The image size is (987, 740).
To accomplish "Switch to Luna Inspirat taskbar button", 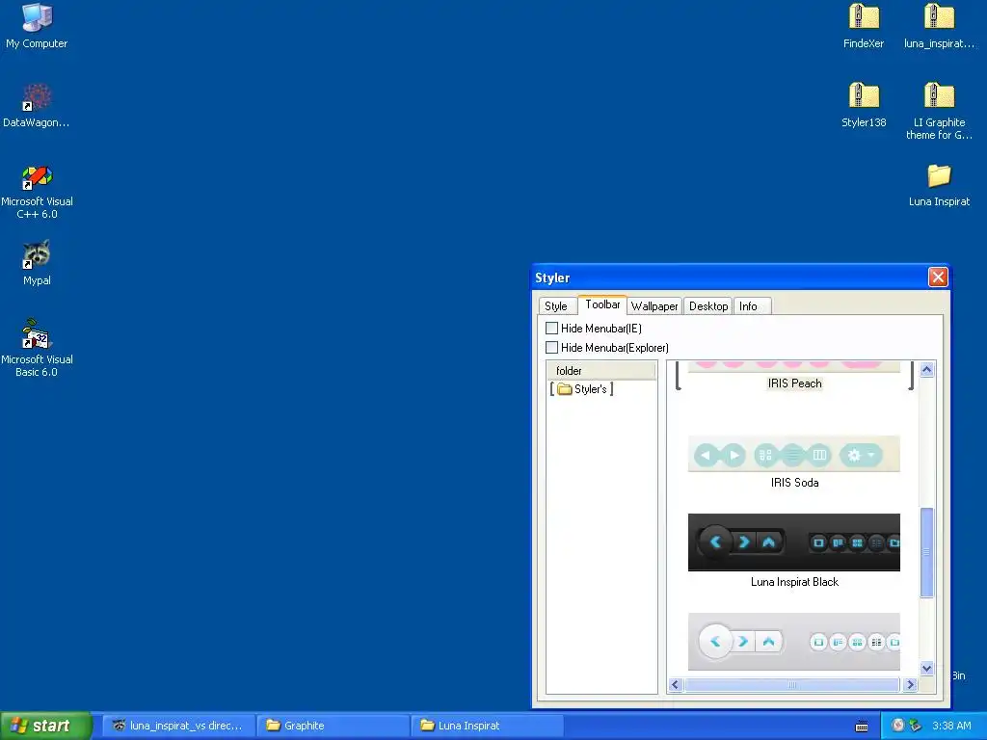I will [x=487, y=726].
